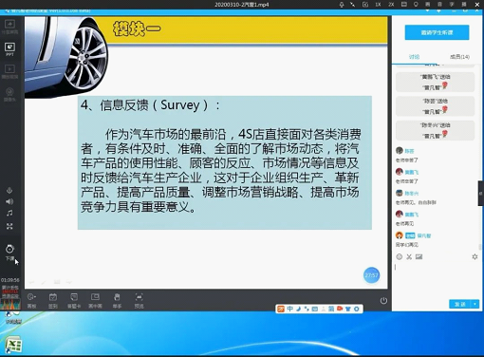The height and width of the screenshot is (357, 484).
Task: Click the end class timer icon
Action: 9,252
